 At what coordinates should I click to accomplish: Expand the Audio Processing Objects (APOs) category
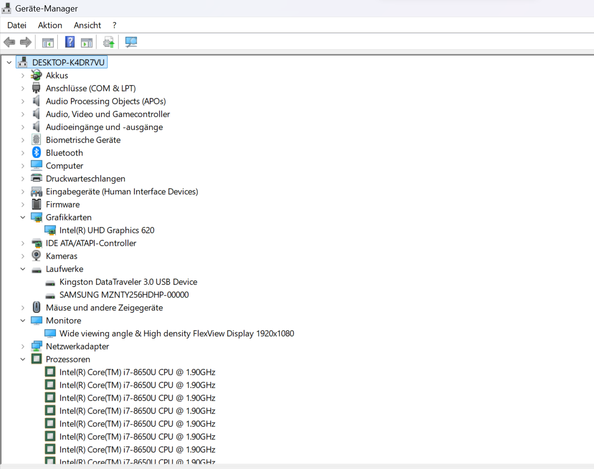pyautogui.click(x=22, y=101)
